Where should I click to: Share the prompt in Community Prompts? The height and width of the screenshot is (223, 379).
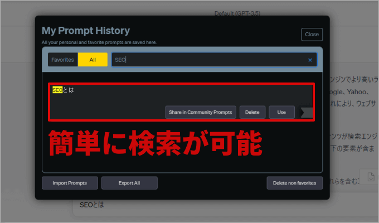pyautogui.click(x=201, y=113)
